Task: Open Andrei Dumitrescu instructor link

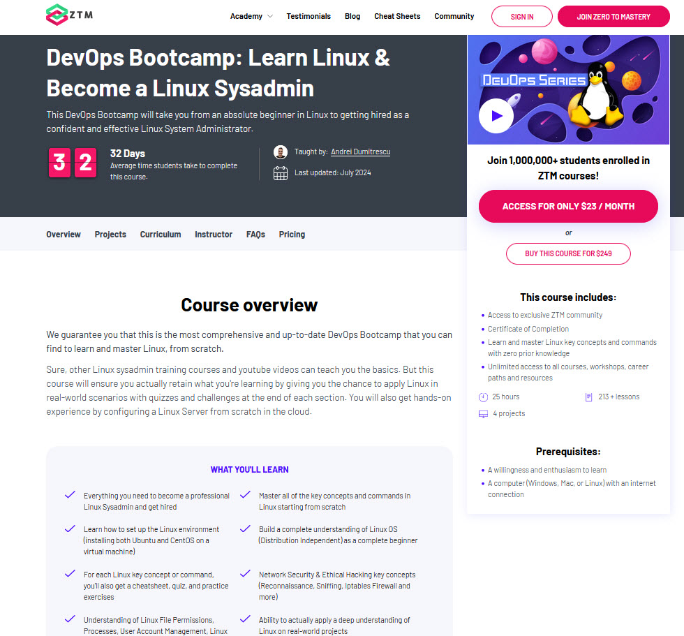Action: pos(361,151)
